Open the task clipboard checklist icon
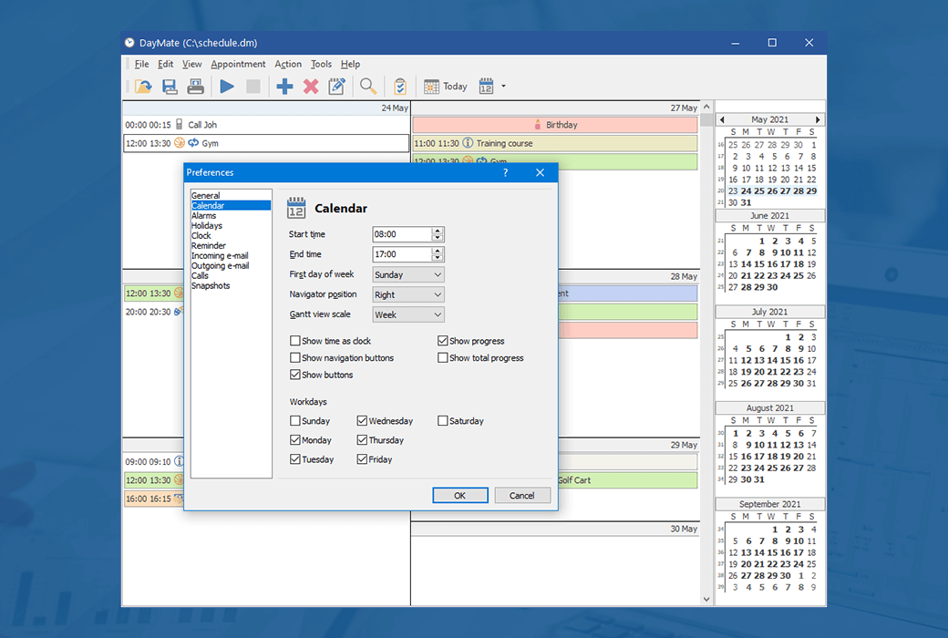Image resolution: width=948 pixels, height=638 pixels. pos(399,87)
